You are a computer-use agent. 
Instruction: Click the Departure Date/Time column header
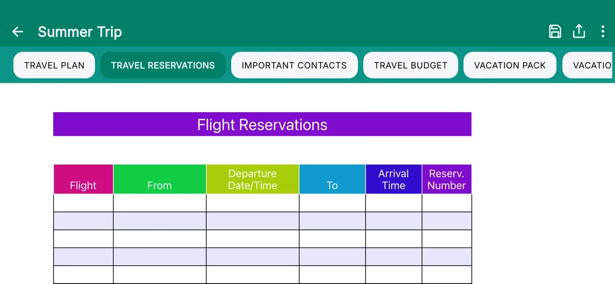pyautogui.click(x=252, y=179)
